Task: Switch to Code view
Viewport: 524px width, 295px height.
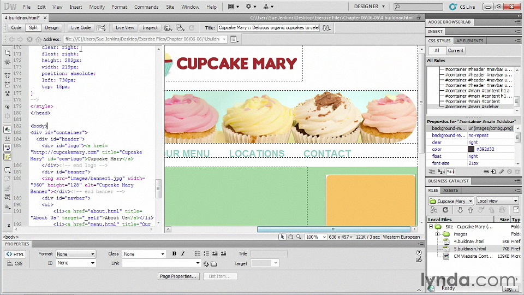Action: pyautogui.click(x=16, y=28)
